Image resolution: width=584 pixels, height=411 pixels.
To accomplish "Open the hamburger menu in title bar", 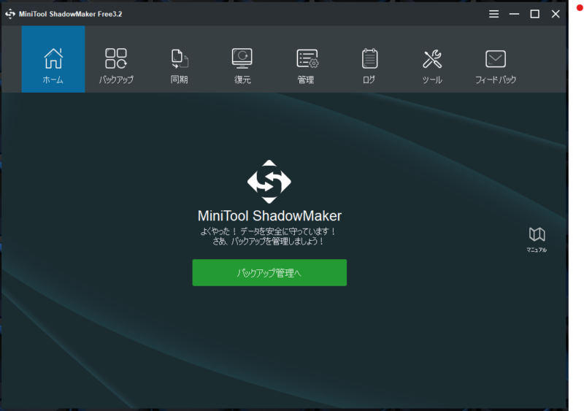I will 494,14.
